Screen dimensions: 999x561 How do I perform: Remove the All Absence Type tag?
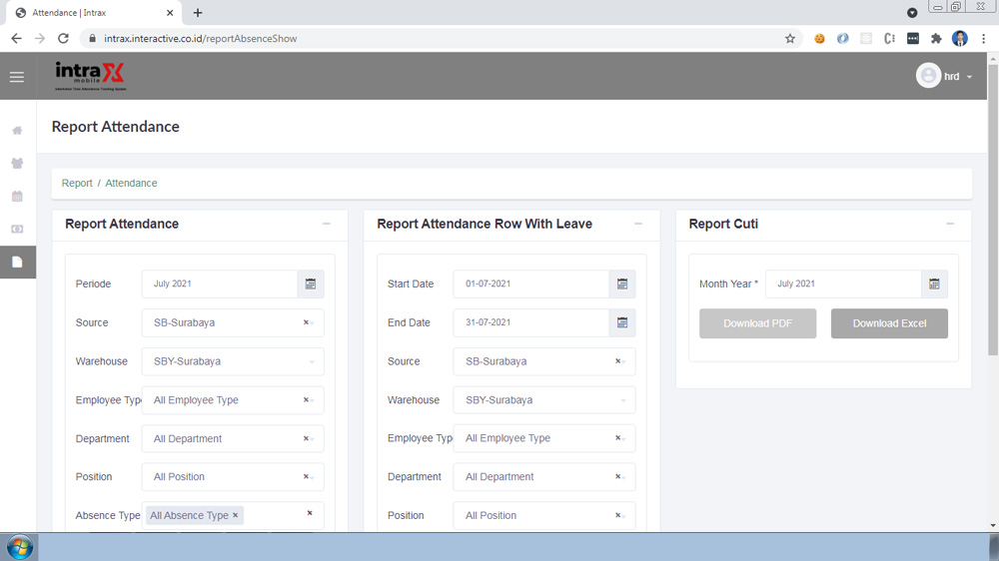[x=236, y=515]
